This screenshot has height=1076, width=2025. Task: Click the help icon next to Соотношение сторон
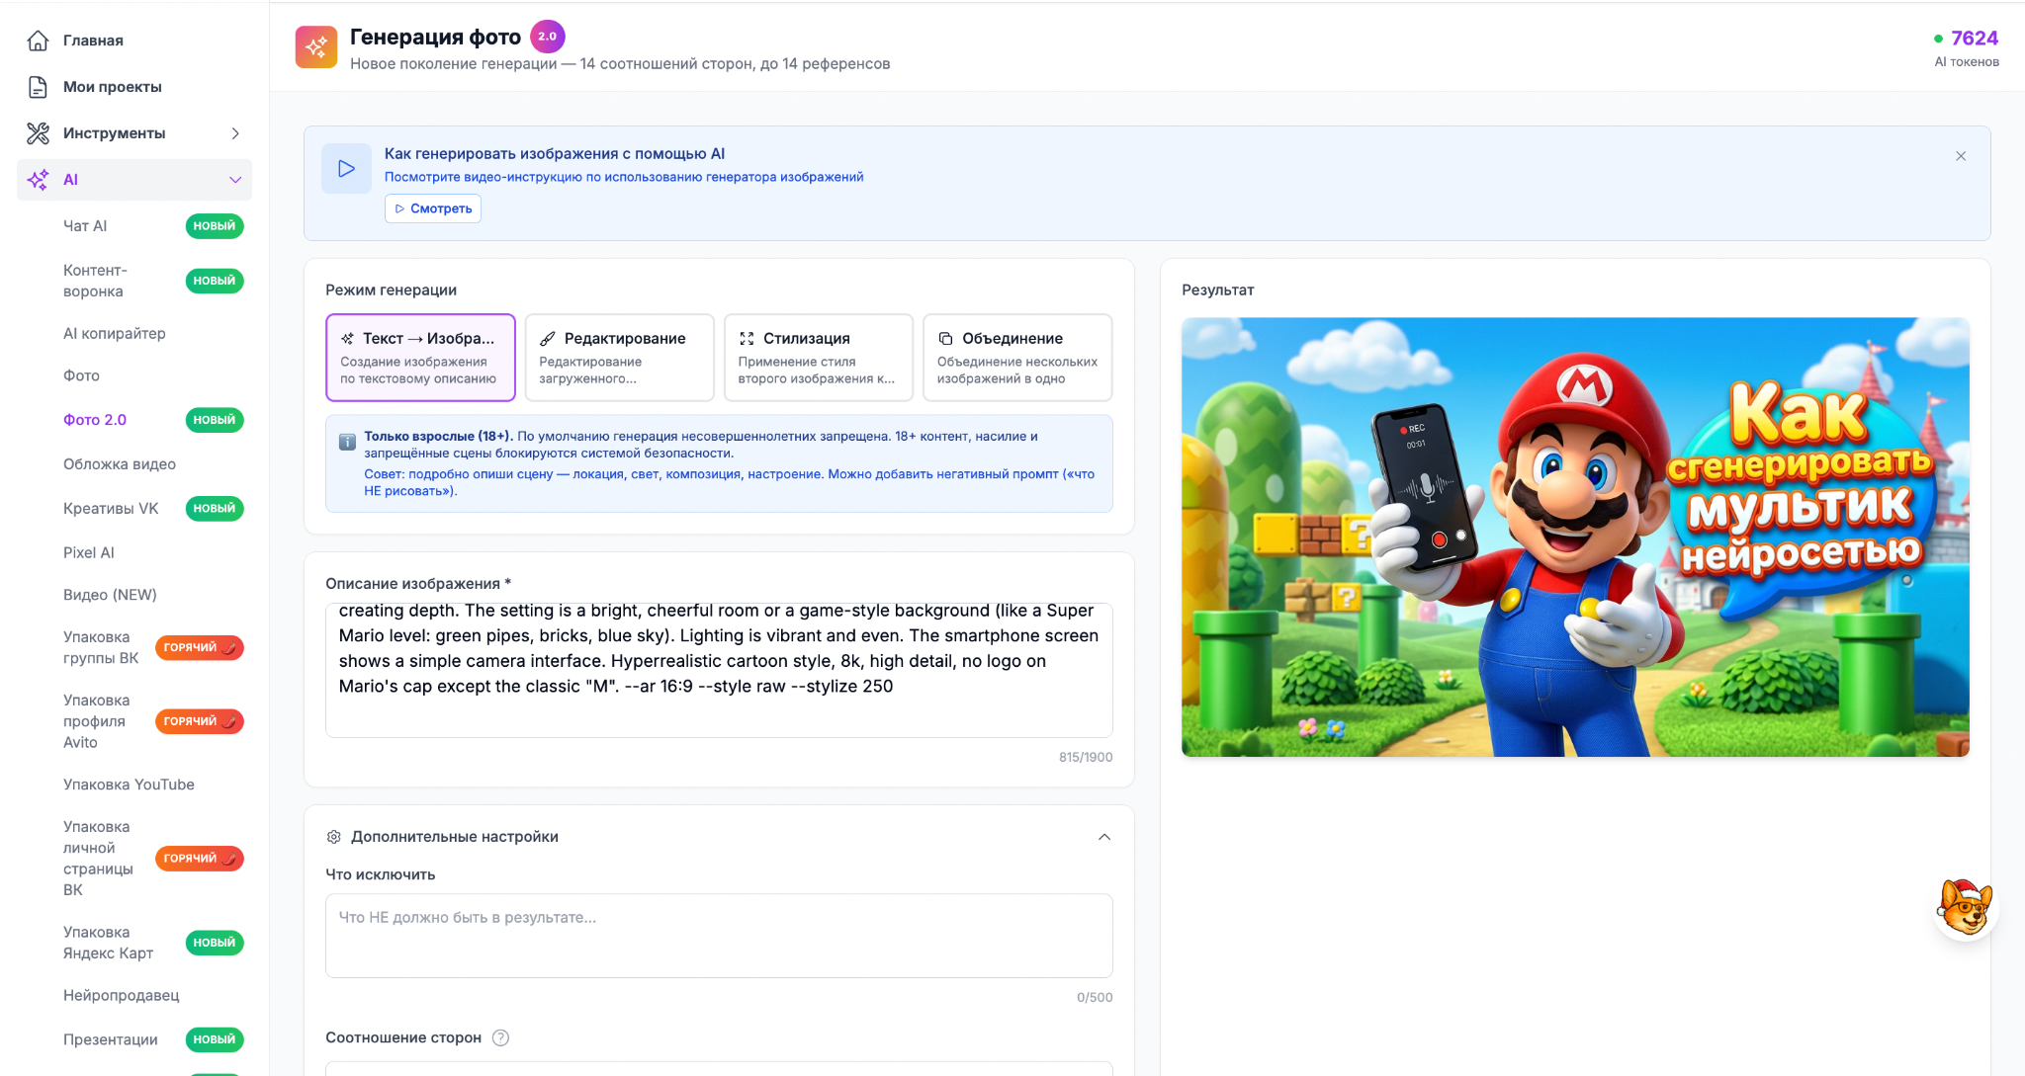500,1037
